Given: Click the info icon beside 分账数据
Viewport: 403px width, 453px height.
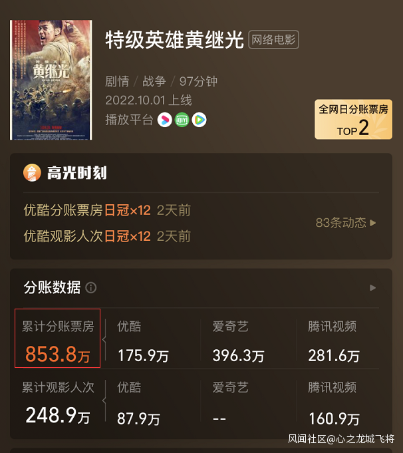Looking at the screenshot, I should [91, 288].
